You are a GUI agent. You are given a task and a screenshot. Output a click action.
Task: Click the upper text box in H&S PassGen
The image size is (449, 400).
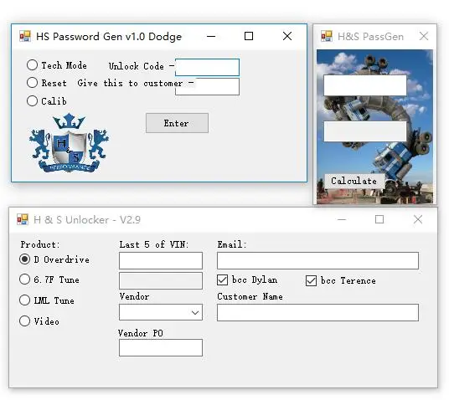365,85
